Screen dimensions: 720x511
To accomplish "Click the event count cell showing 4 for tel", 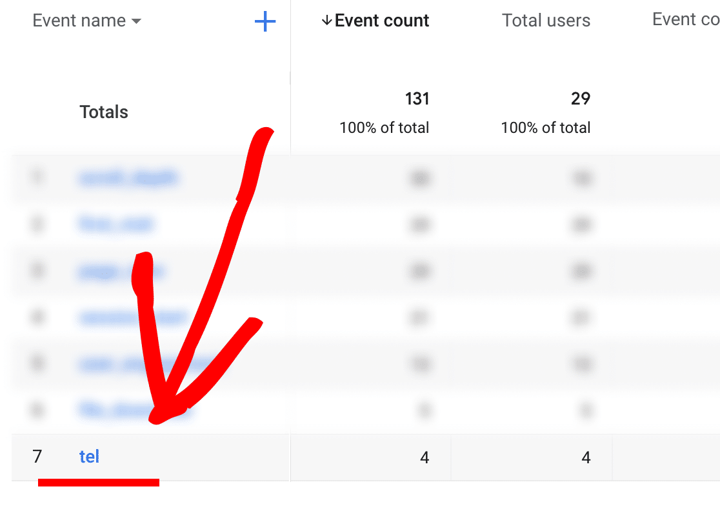I will click(x=425, y=457).
